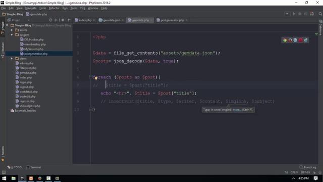Open the TODO tool window

15,167
